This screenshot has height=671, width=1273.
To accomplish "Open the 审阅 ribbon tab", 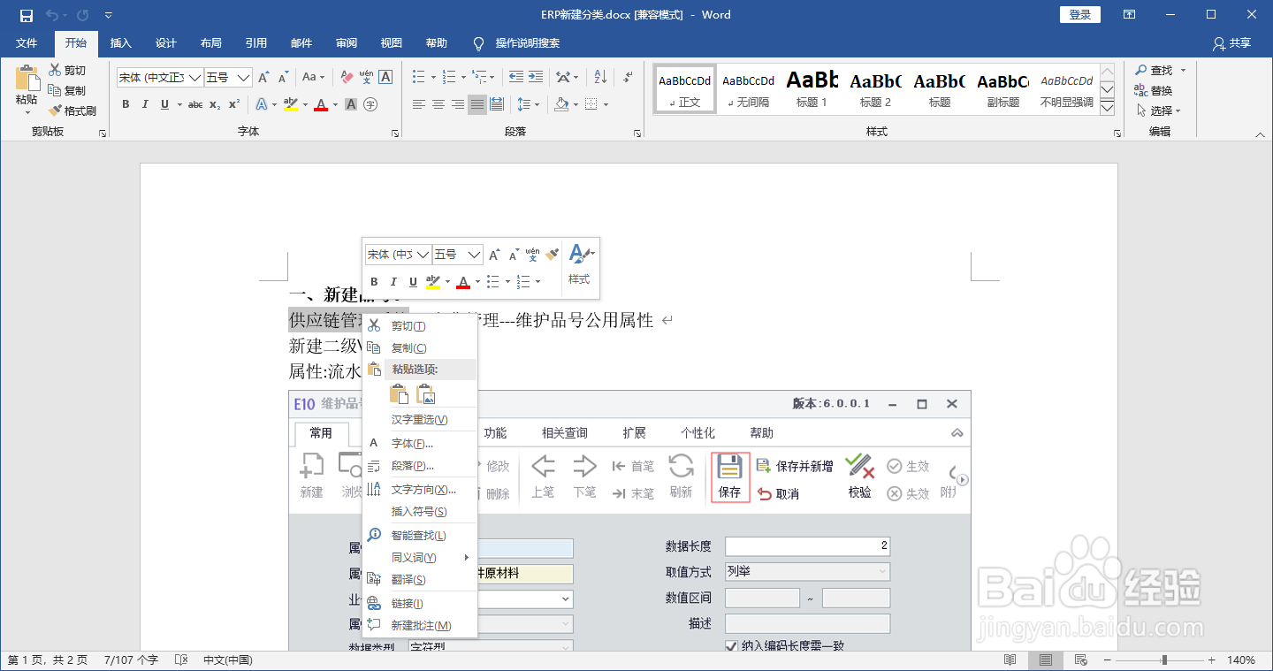I will pyautogui.click(x=347, y=43).
